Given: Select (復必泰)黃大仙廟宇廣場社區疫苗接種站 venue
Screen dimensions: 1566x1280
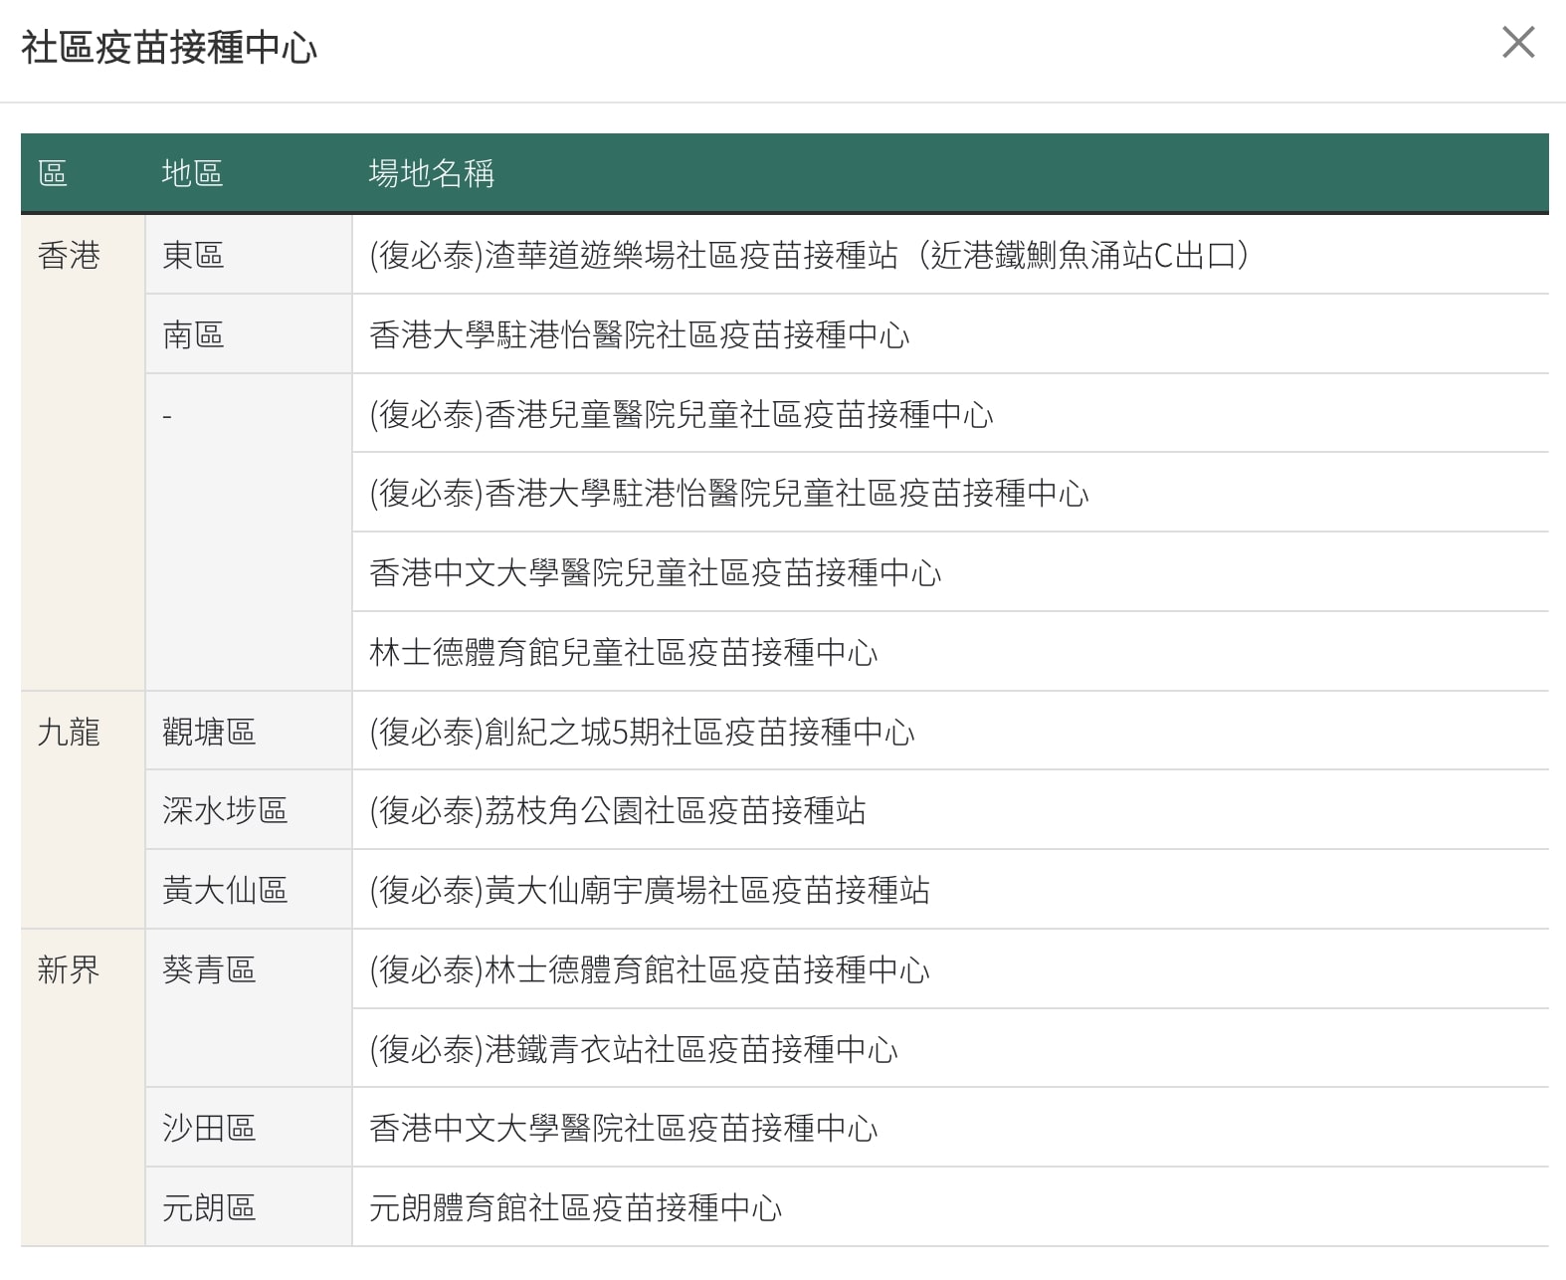Looking at the screenshot, I should 950,890.
